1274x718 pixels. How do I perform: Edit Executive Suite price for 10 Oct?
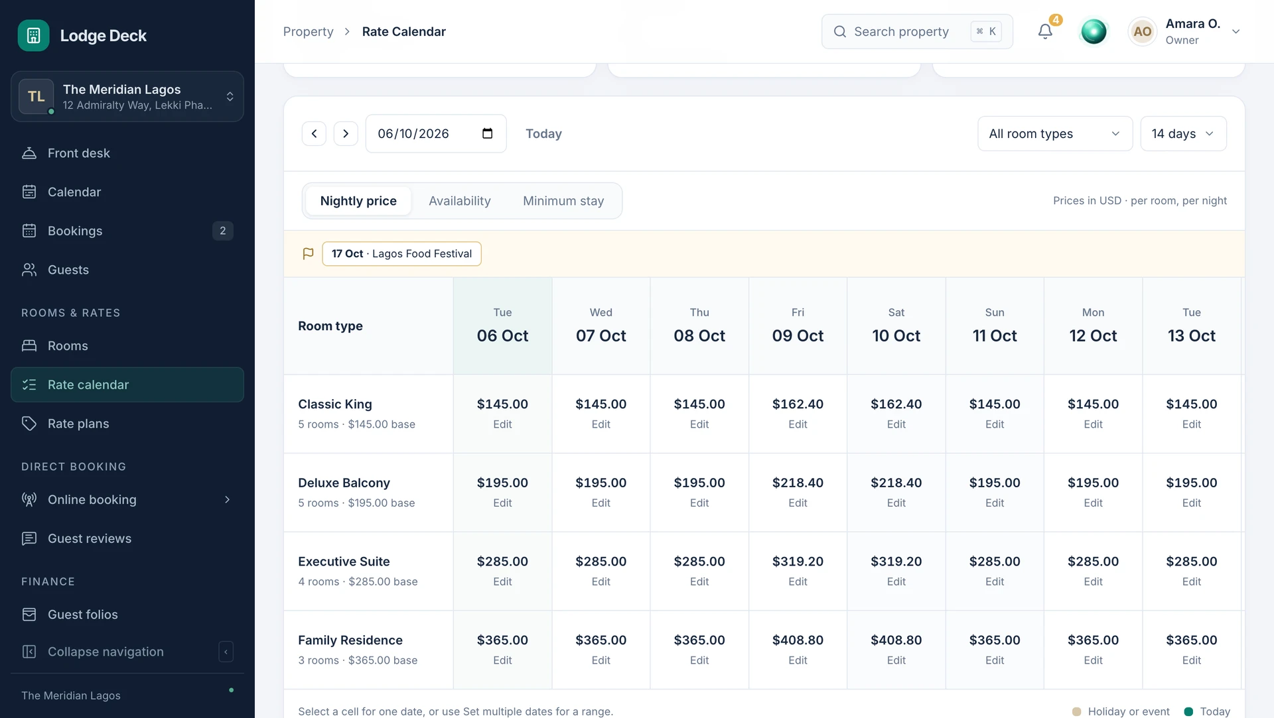(896, 581)
